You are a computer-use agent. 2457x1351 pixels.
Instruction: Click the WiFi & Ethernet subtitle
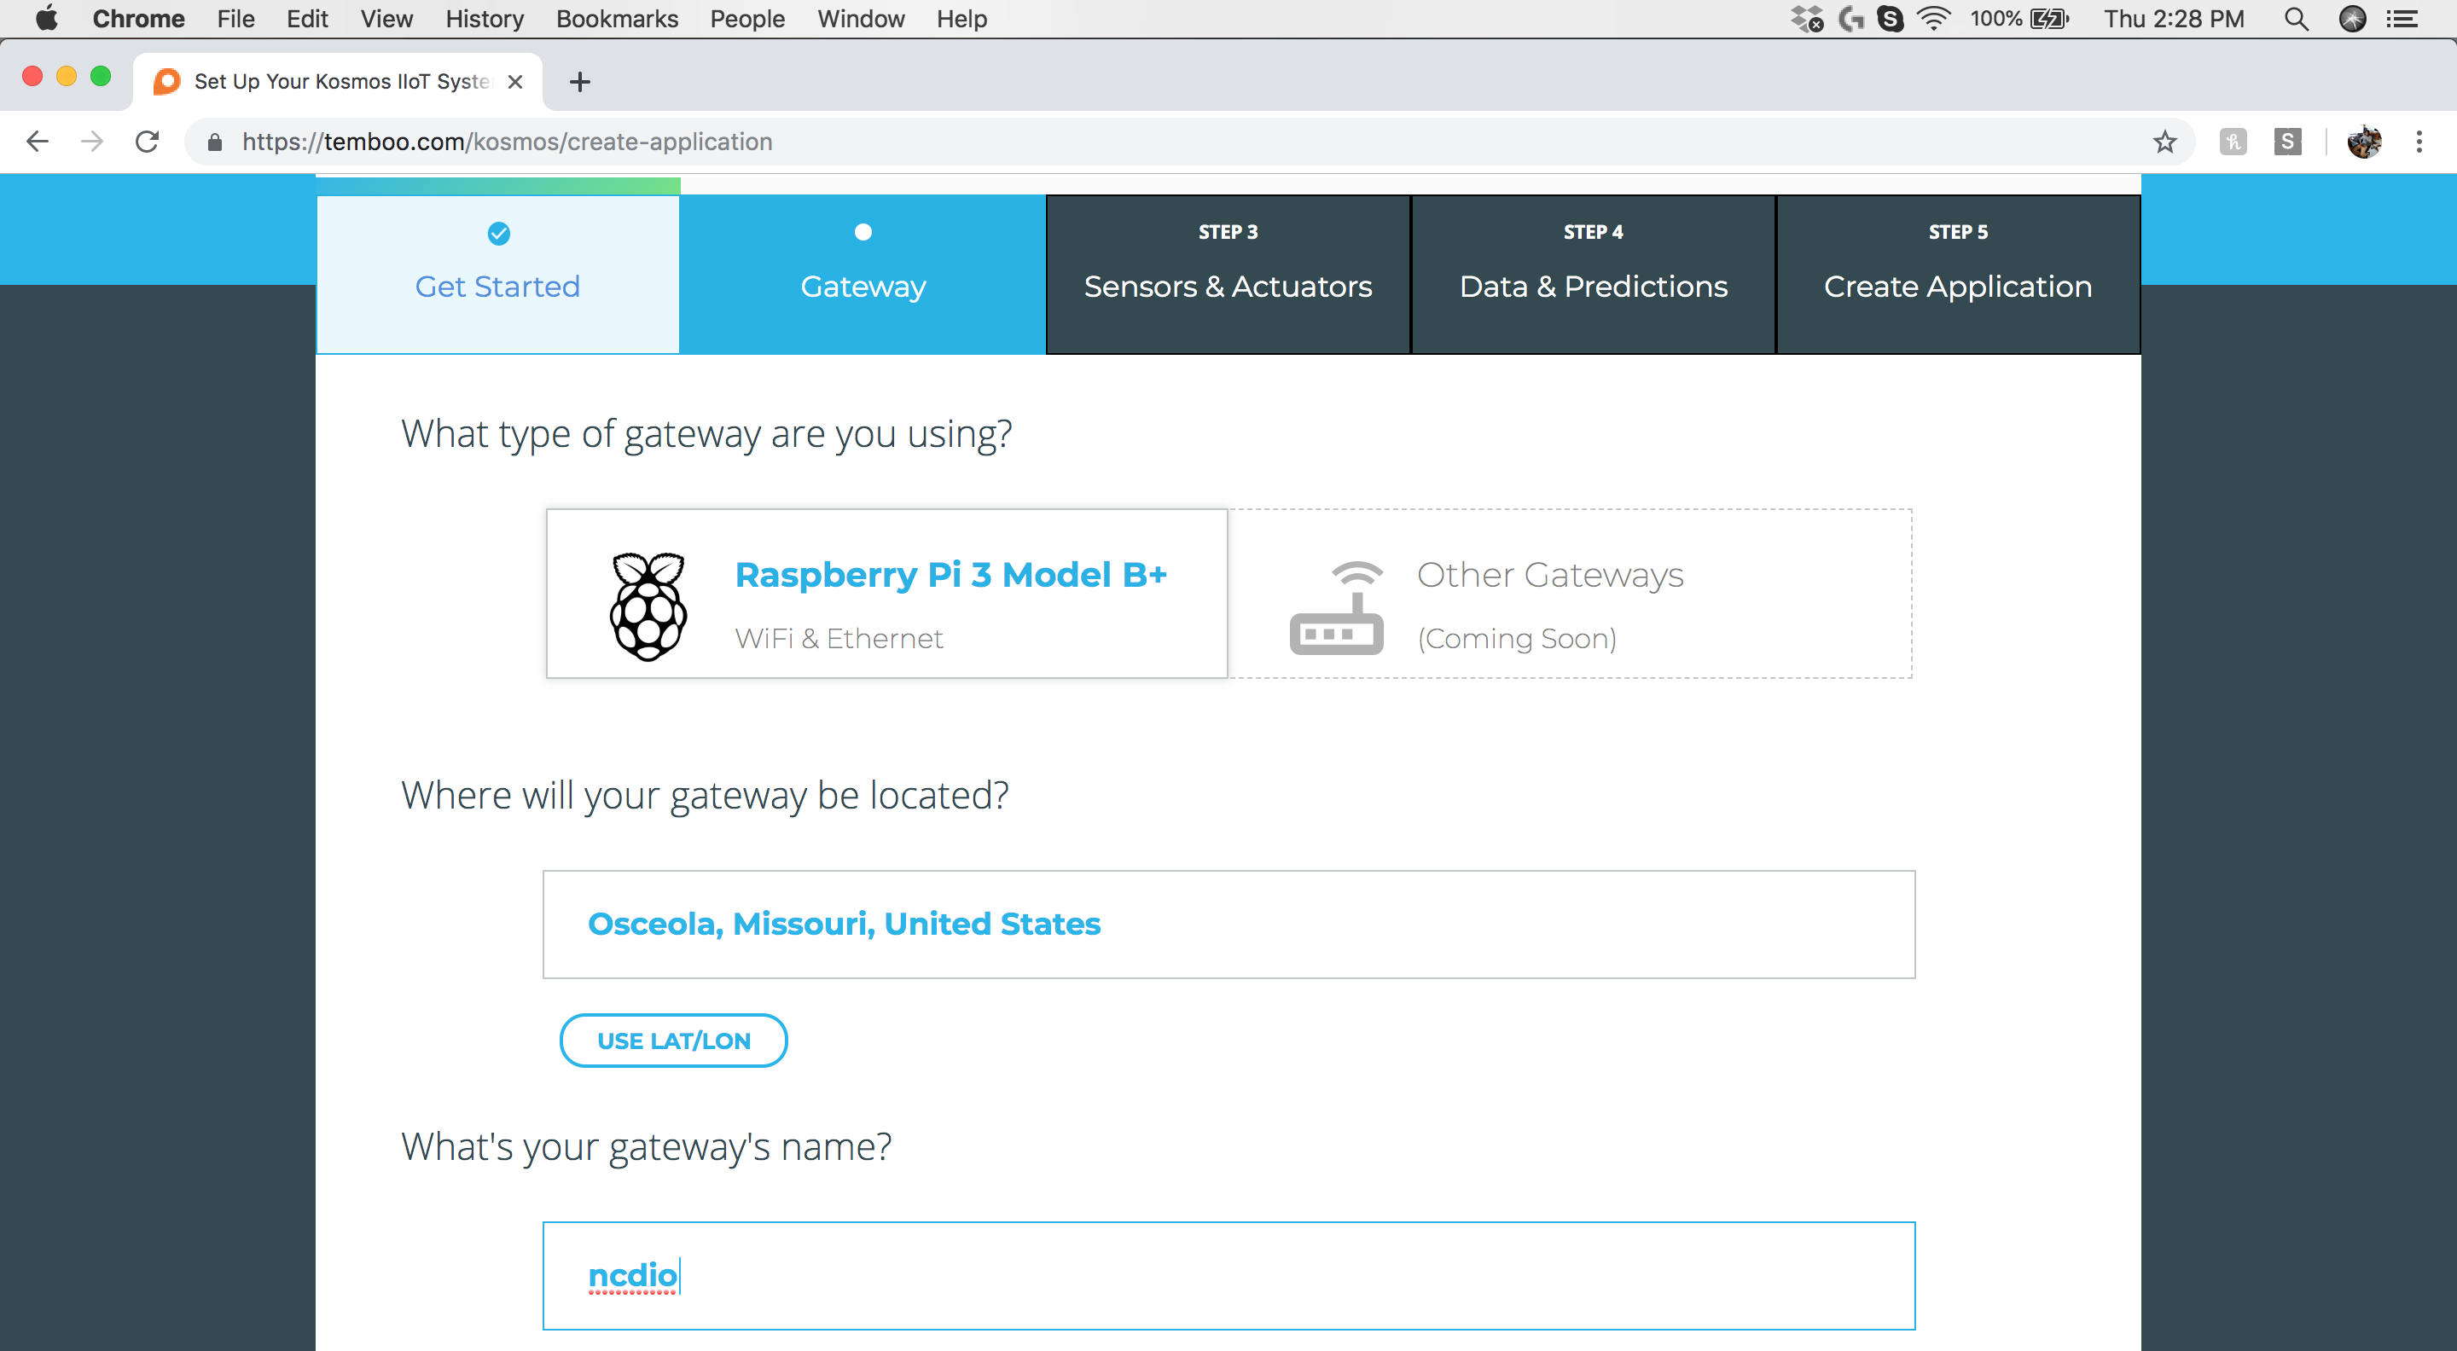click(839, 638)
